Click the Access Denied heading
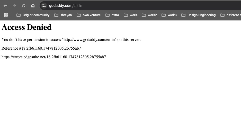 [x=26, y=27]
